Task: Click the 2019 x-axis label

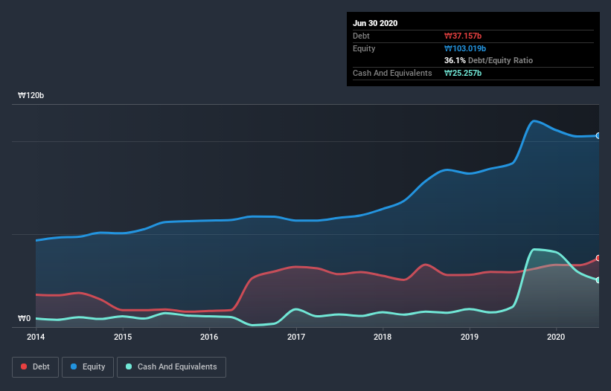Action: (x=470, y=337)
